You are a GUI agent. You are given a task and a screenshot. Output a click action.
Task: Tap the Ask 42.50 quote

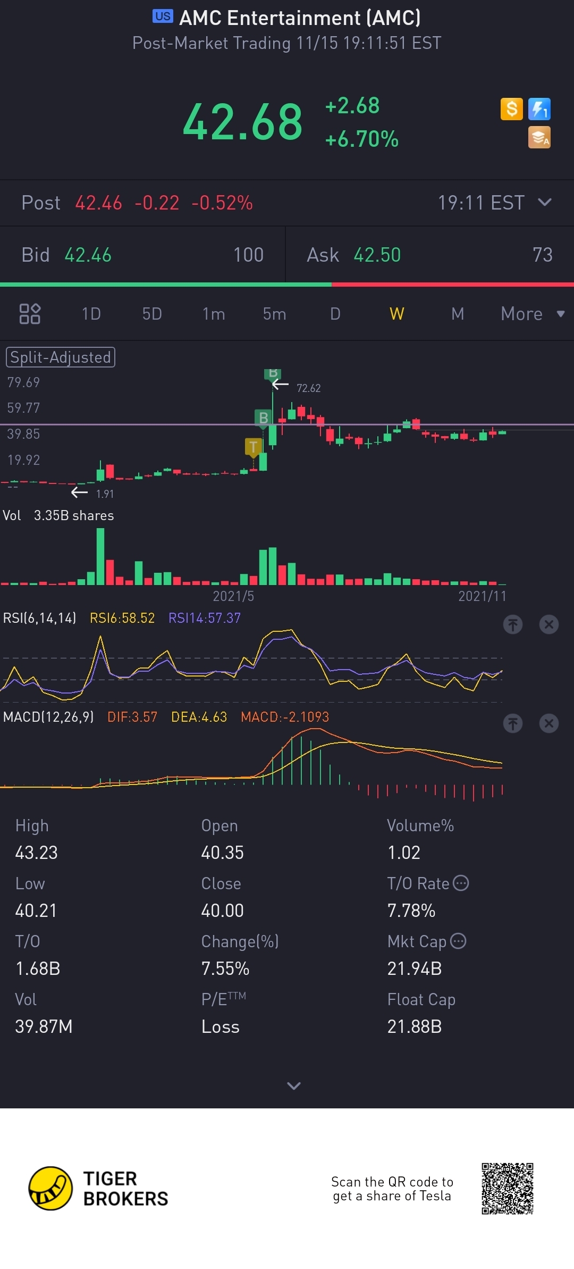[429, 255]
